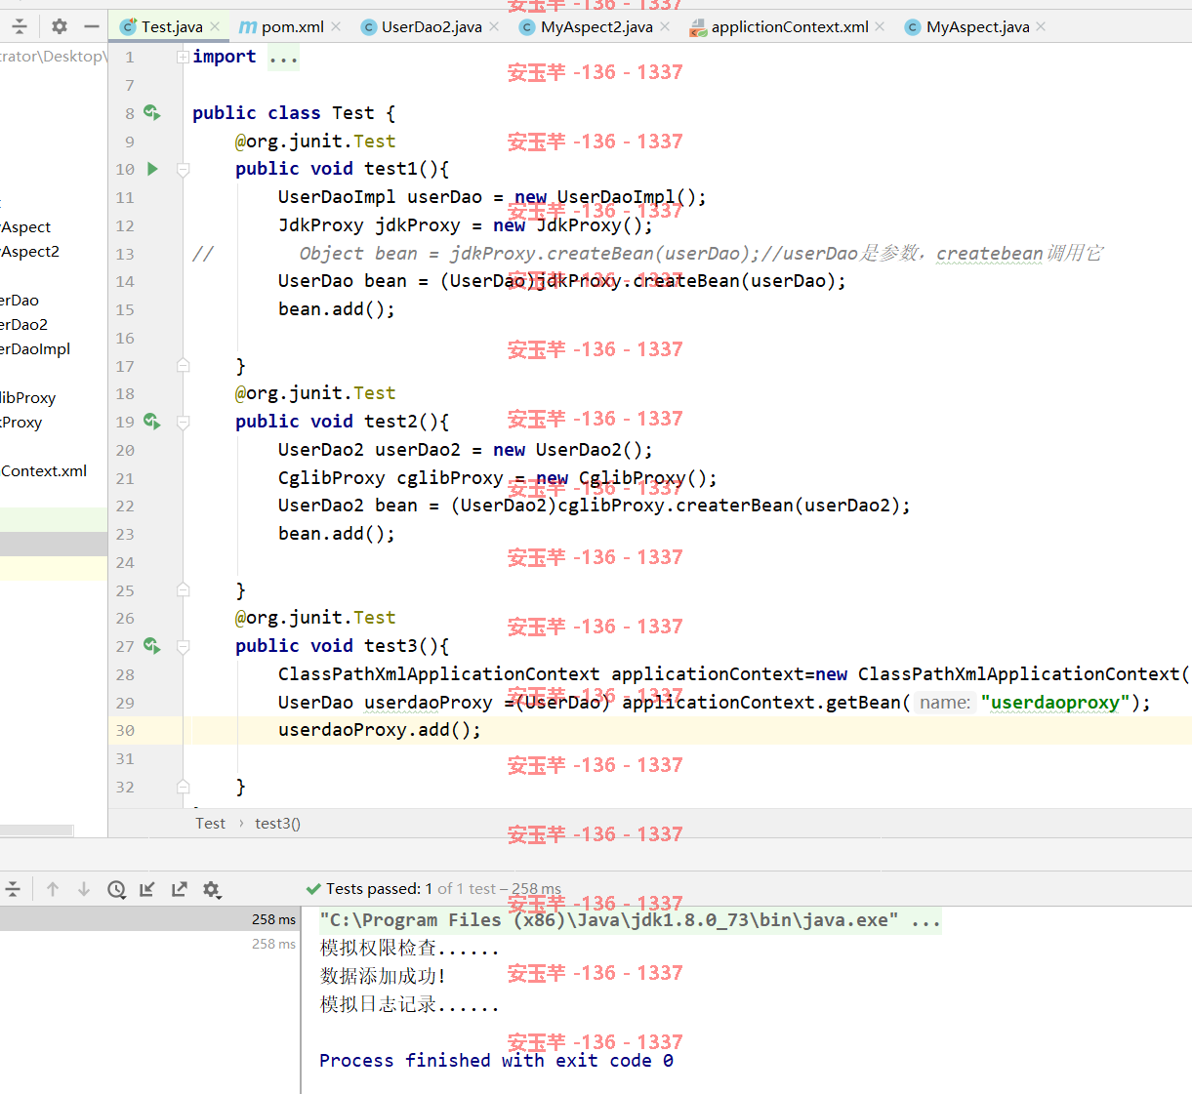The width and height of the screenshot is (1192, 1094).
Task: Click the java.exe command line in console
Action: pyautogui.click(x=630, y=920)
